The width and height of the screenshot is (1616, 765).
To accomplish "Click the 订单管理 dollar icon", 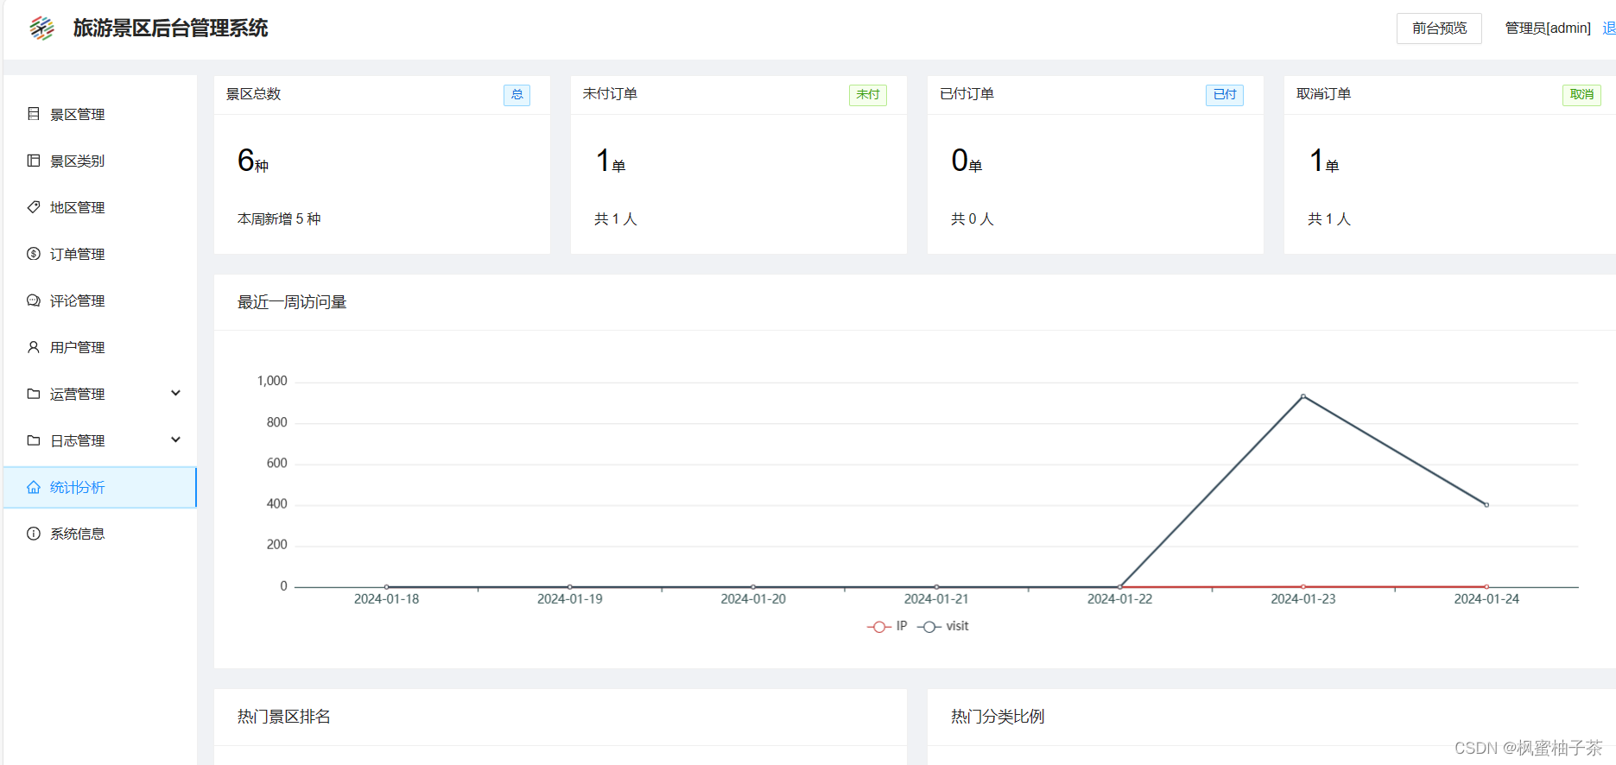I will 34,254.
